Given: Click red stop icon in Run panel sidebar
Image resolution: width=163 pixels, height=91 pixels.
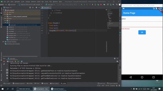Looking at the screenshot, I should click(4, 61).
